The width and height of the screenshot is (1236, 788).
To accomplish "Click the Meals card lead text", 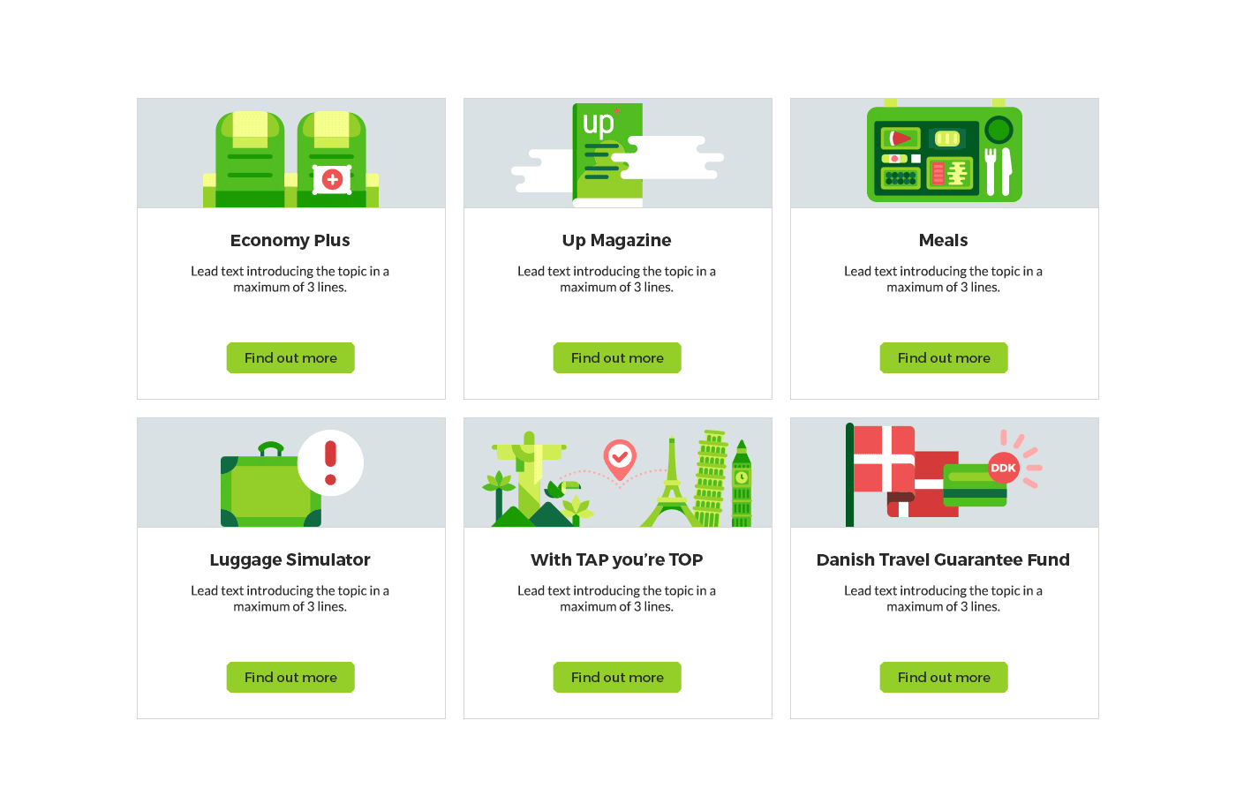I will [944, 279].
